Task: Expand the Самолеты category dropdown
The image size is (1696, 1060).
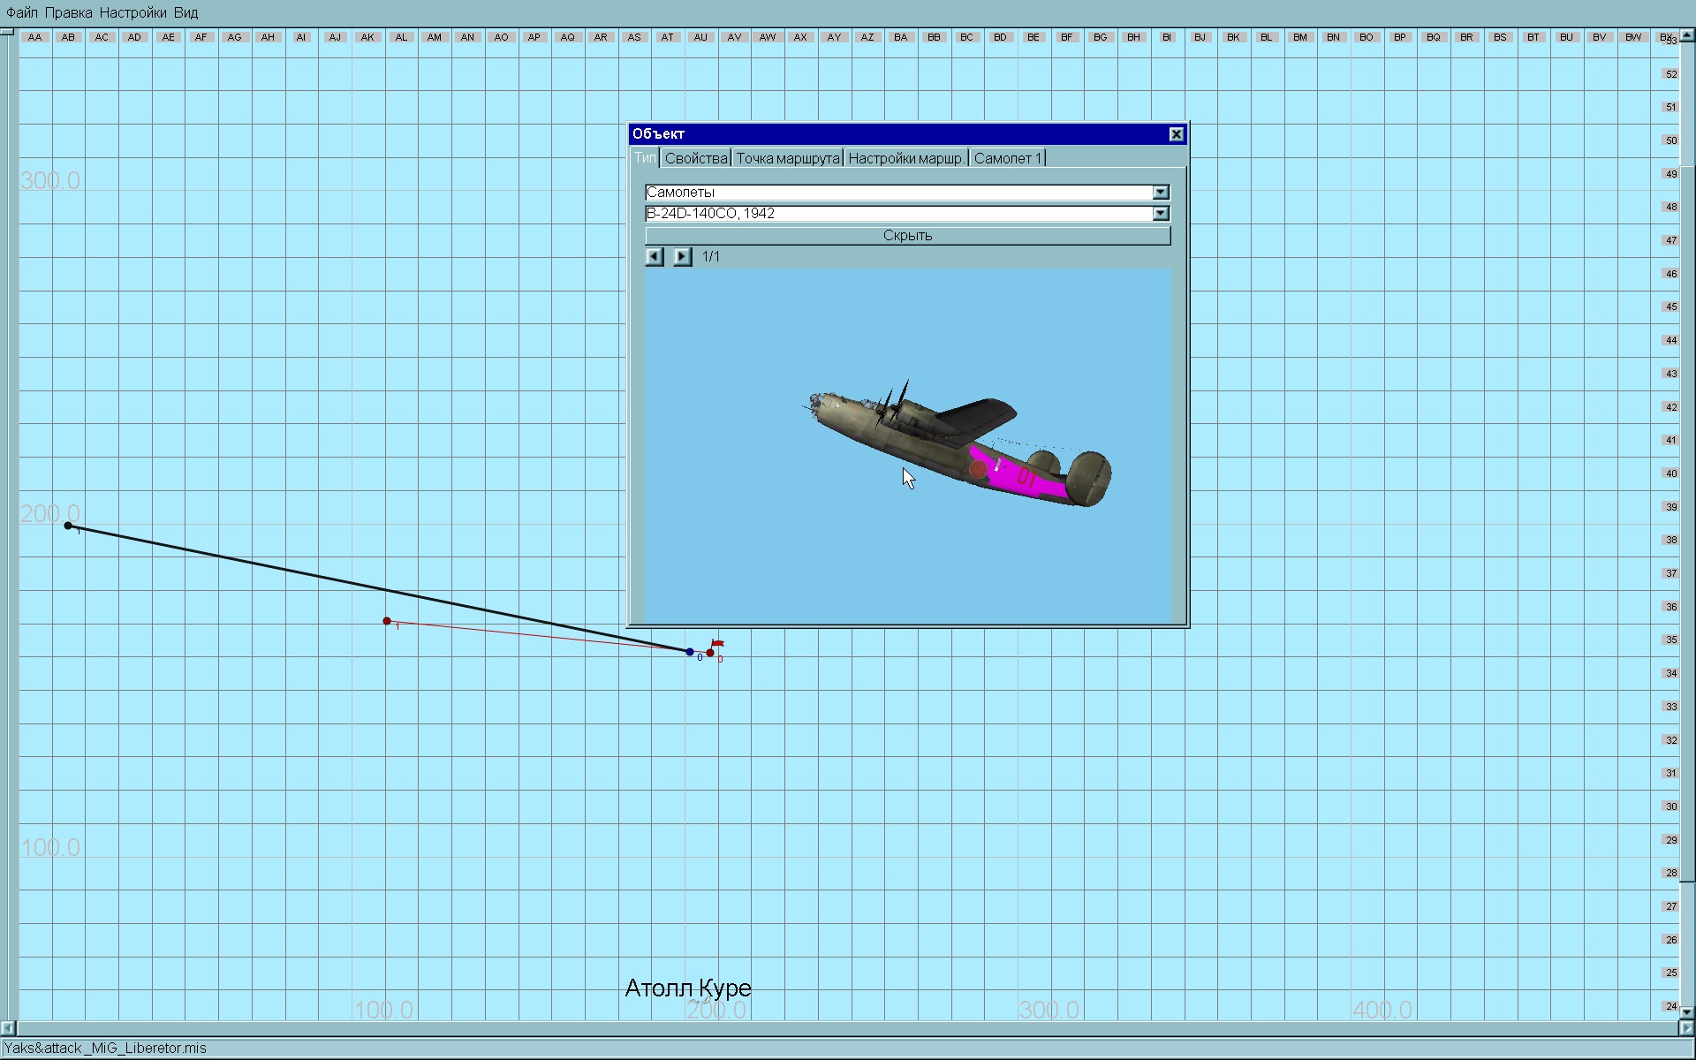Action: tap(1161, 193)
